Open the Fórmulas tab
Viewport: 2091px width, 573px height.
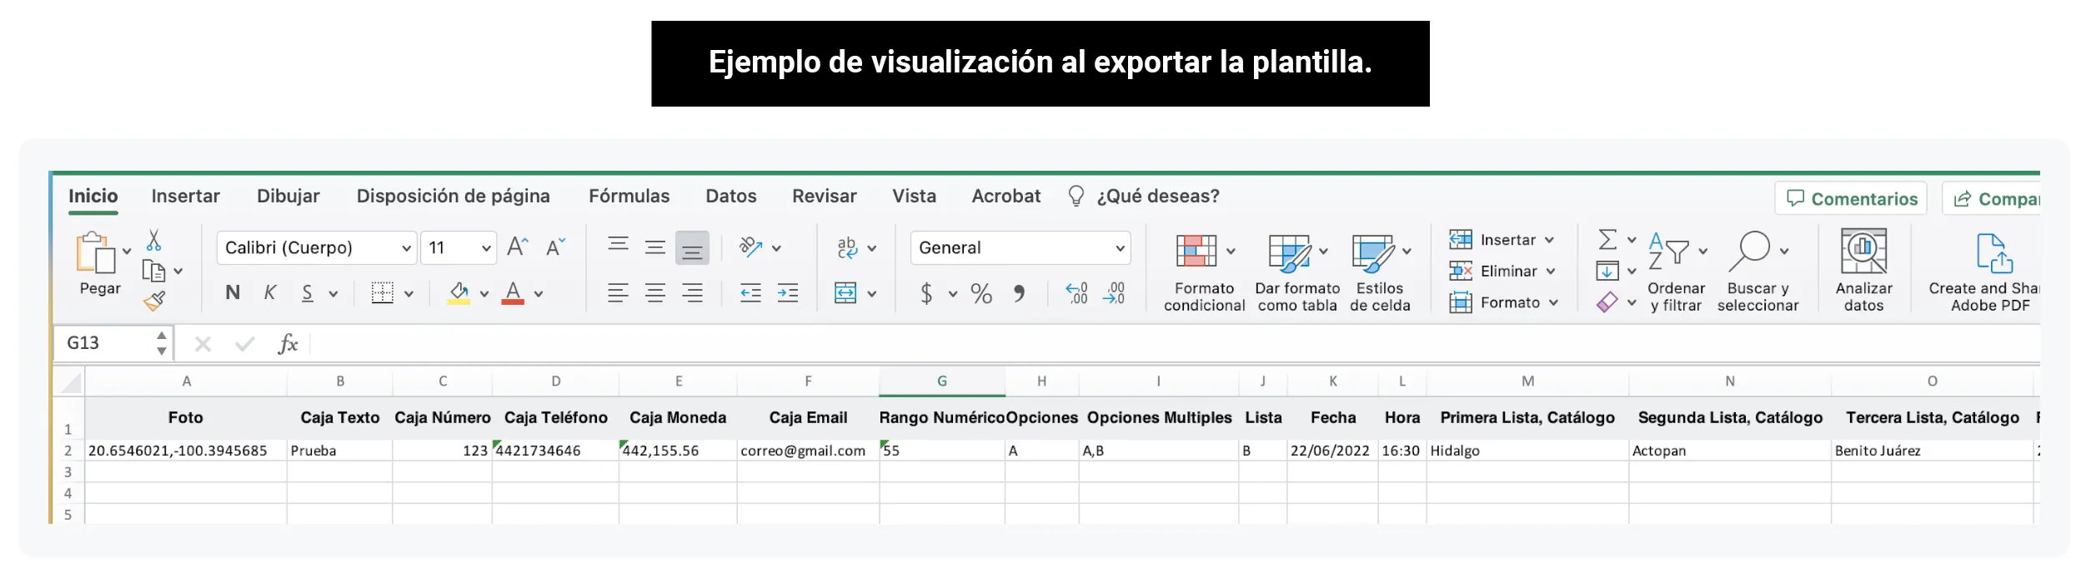629,197
